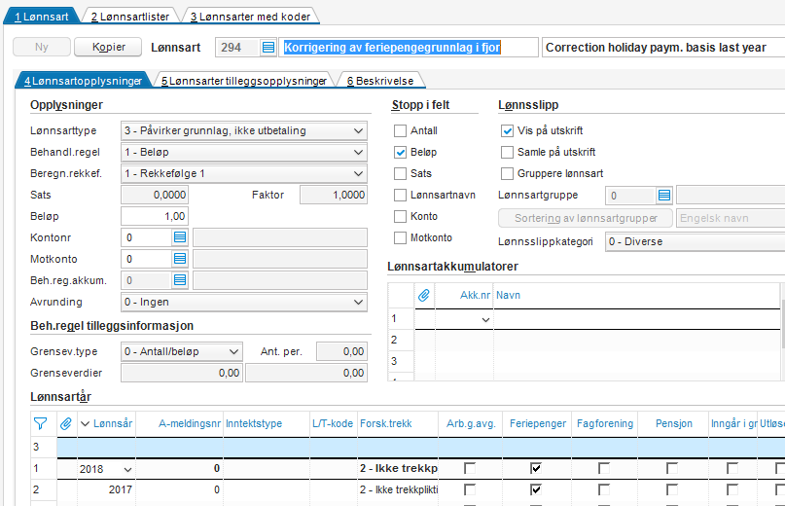Click L/T-kode column header
The width and height of the screenshot is (785, 506).
coord(333,424)
